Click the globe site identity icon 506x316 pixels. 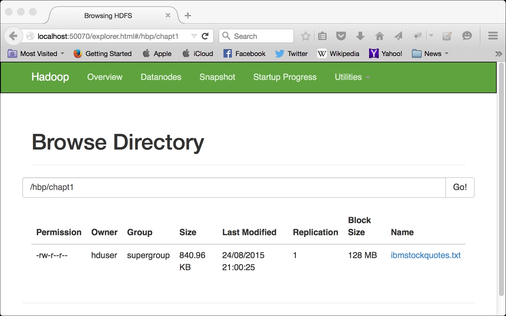[x=30, y=36]
